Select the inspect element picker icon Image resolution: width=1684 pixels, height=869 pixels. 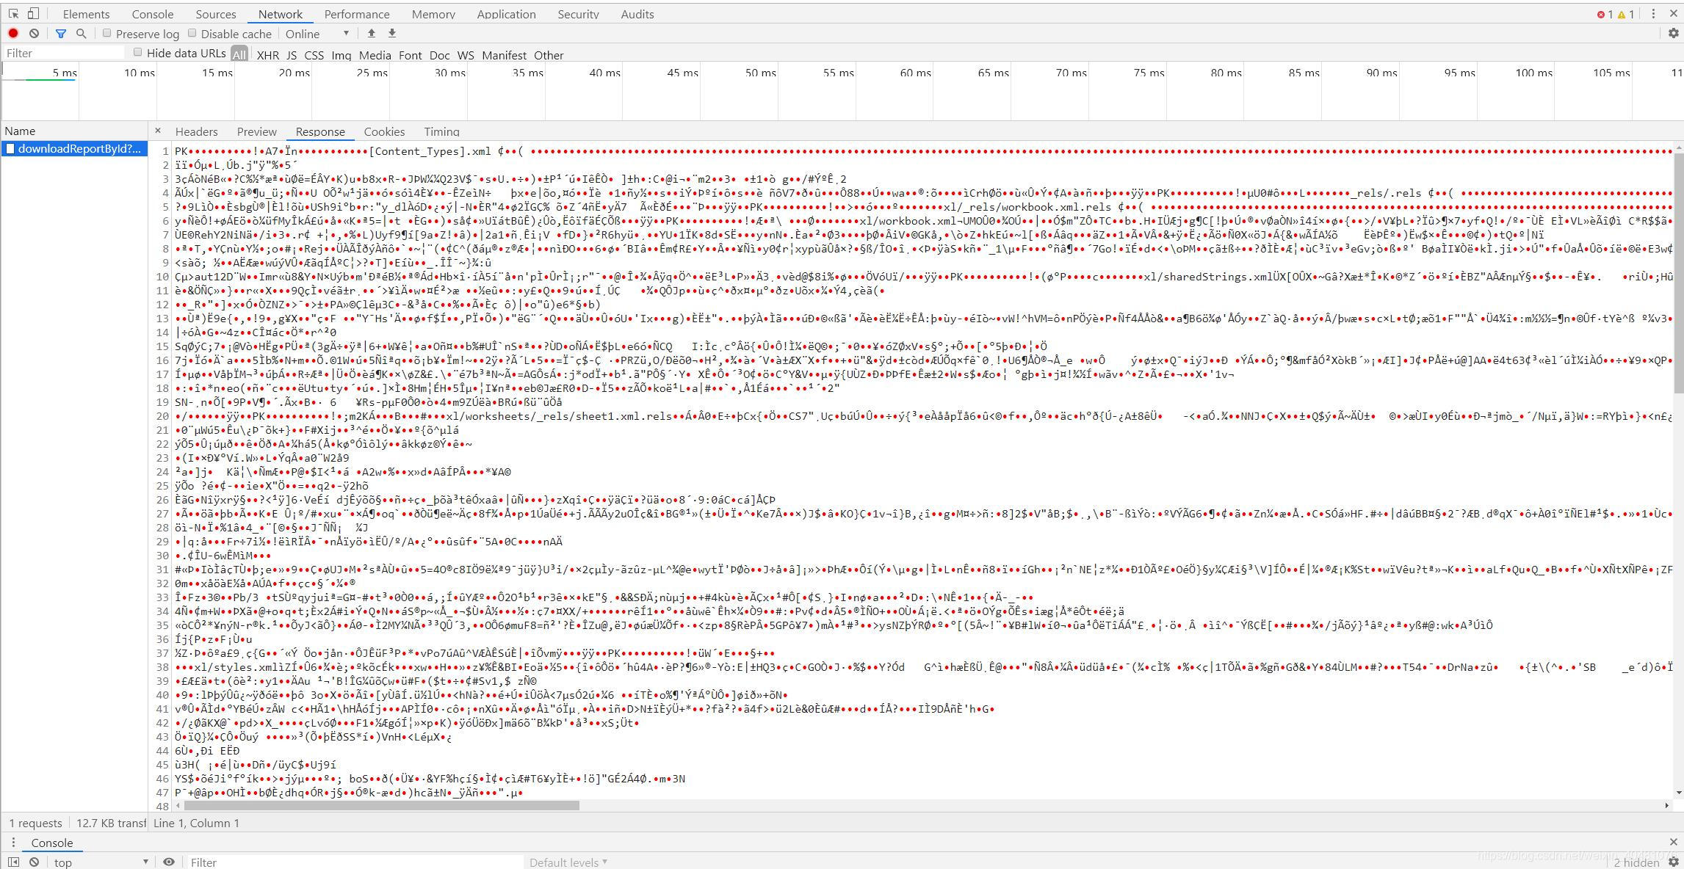pos(13,14)
